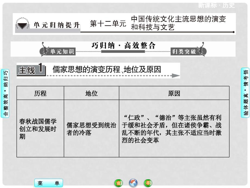The width and height of the screenshot is (250, 188).
Task: Click the 历程 column header
Action: click(x=40, y=93)
